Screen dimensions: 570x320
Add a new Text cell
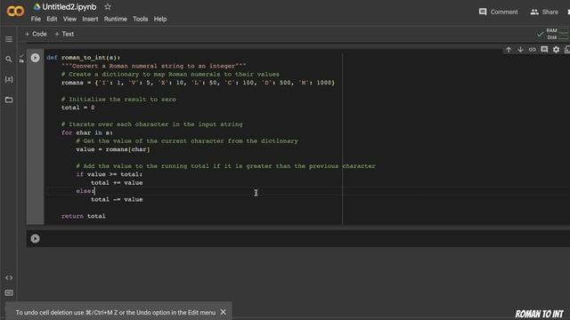pos(64,34)
